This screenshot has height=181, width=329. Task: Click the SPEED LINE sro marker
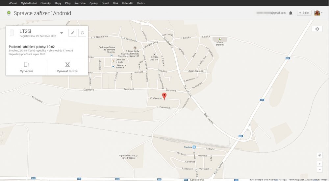click(154, 55)
